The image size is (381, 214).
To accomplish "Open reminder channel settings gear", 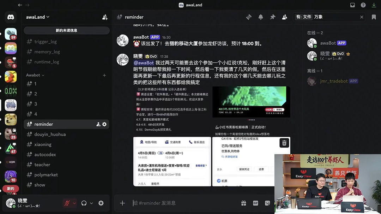I will [x=104, y=124].
